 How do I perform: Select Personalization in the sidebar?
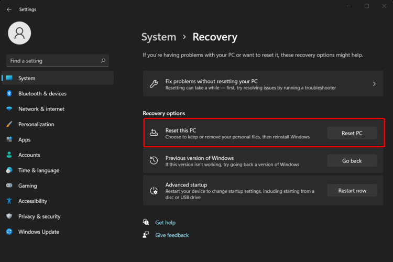point(36,124)
